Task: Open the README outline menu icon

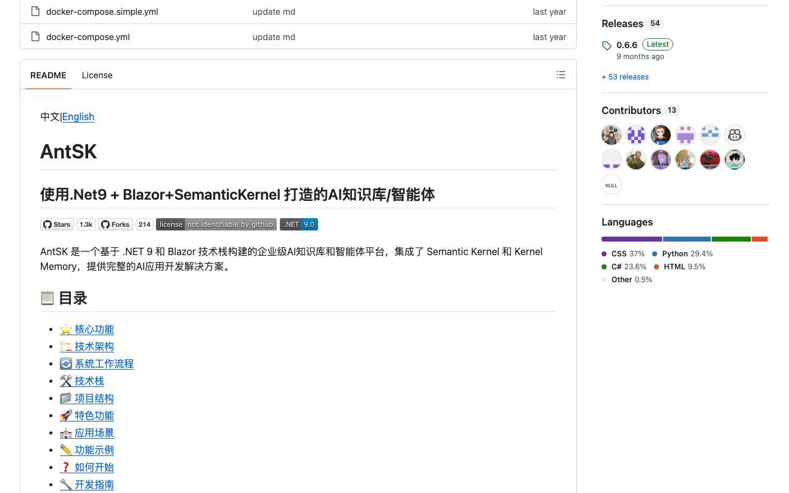Action: coord(560,75)
